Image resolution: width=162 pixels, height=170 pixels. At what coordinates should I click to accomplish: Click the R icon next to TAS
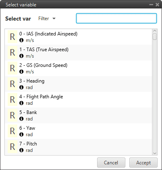point(12,52)
